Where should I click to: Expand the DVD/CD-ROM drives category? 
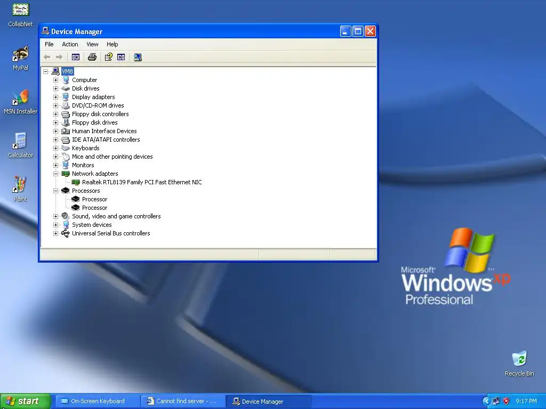[x=55, y=106]
